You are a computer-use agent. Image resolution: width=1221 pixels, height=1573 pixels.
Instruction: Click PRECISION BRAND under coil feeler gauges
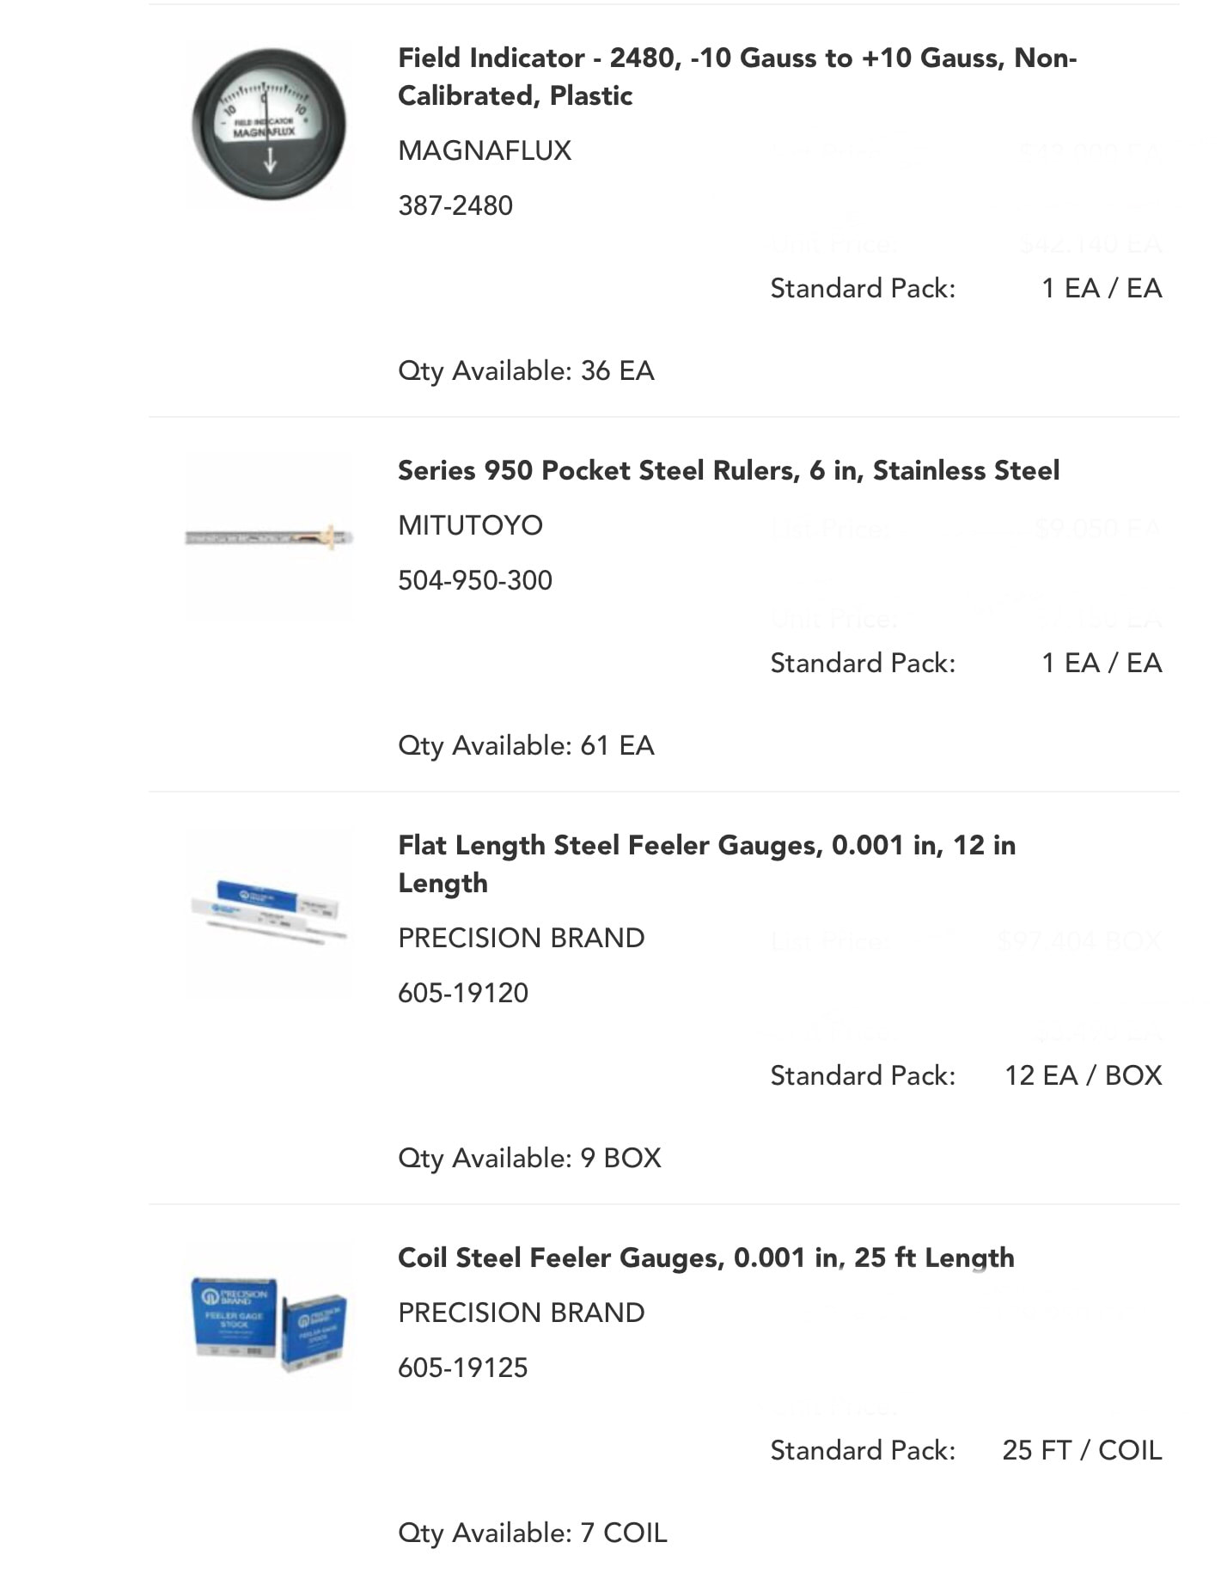point(522,1313)
